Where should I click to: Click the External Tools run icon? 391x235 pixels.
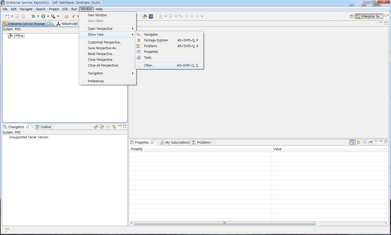53,16
